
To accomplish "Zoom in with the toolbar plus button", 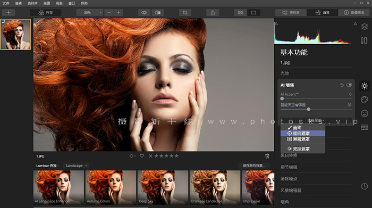I will click(x=119, y=13).
